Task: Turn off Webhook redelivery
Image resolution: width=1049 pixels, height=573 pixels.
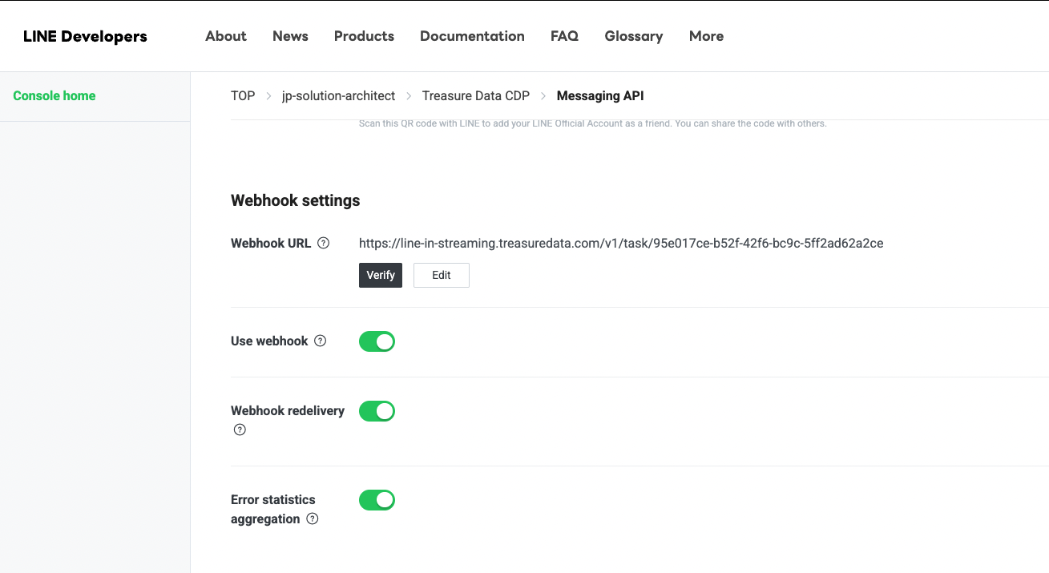Action: pos(377,411)
